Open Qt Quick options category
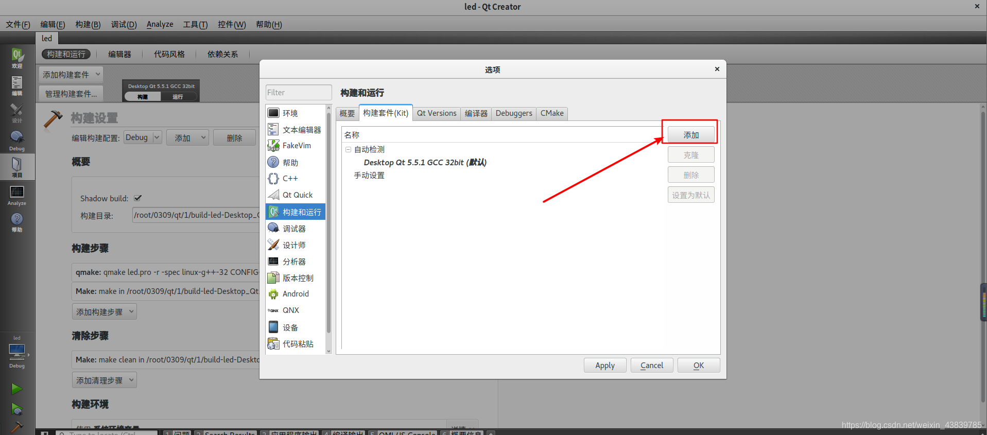This screenshot has height=435, width=987. 296,195
